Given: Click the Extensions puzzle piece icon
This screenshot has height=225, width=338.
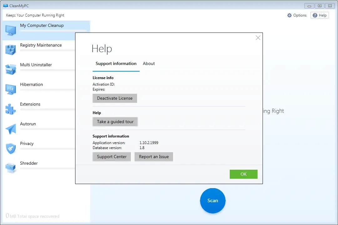Looking at the screenshot, I should tap(11, 109).
